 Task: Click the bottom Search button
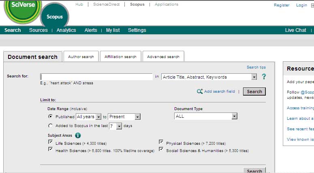pos(254,171)
